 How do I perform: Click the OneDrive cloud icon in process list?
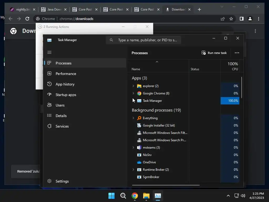pyautogui.click(x=139, y=162)
